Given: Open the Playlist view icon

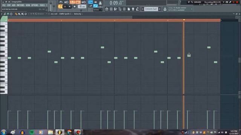Looking at the screenshot, I should point(107,9).
